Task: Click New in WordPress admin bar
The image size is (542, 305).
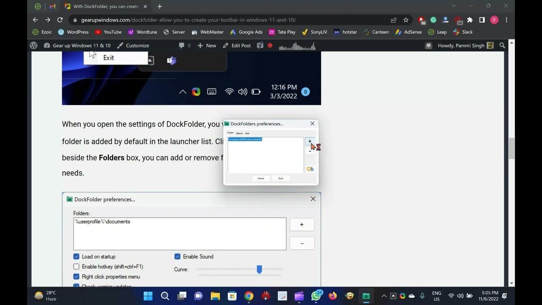Action: (207, 45)
